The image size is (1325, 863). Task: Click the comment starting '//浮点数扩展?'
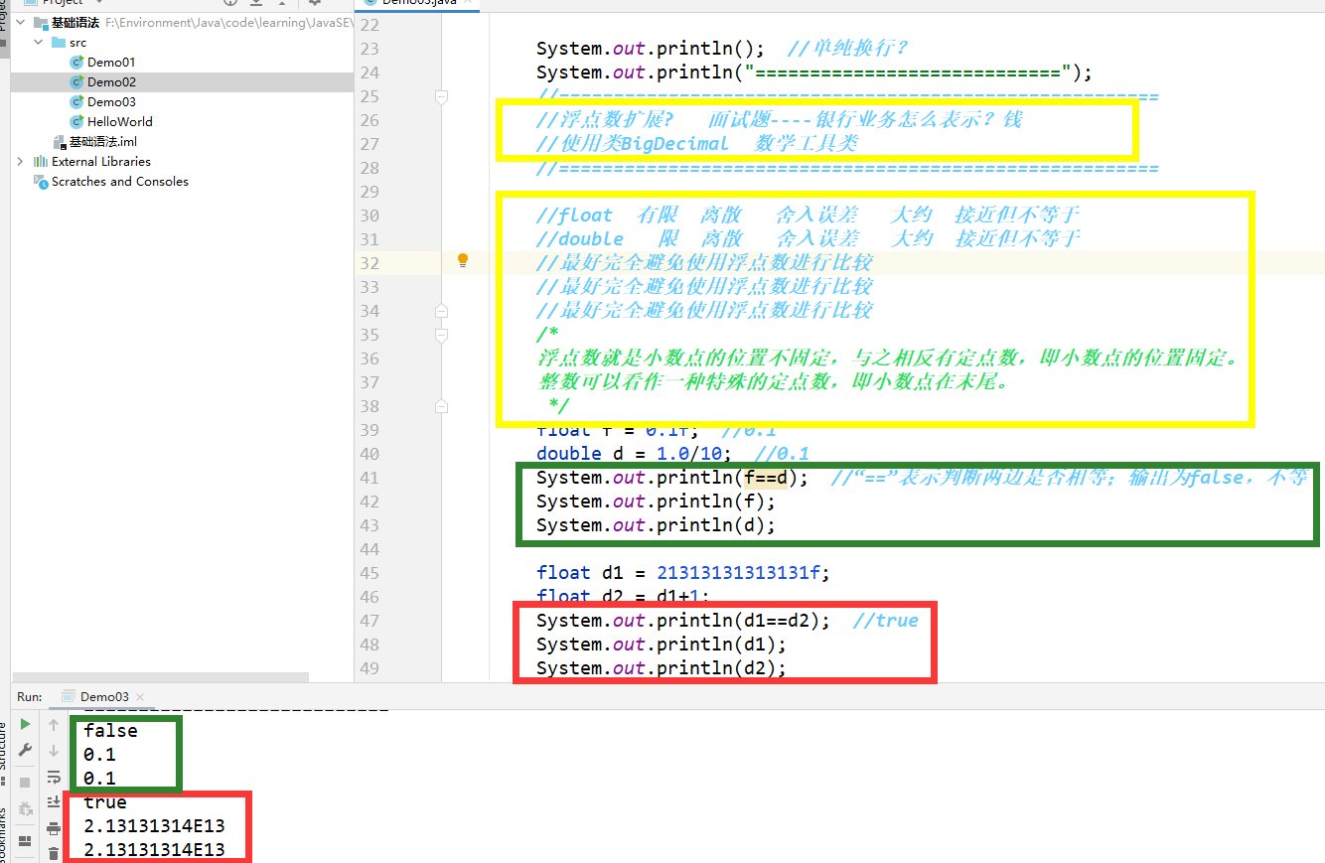[x=779, y=120]
